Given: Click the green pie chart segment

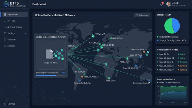Looking at the screenshot, I should [x=168, y=26].
